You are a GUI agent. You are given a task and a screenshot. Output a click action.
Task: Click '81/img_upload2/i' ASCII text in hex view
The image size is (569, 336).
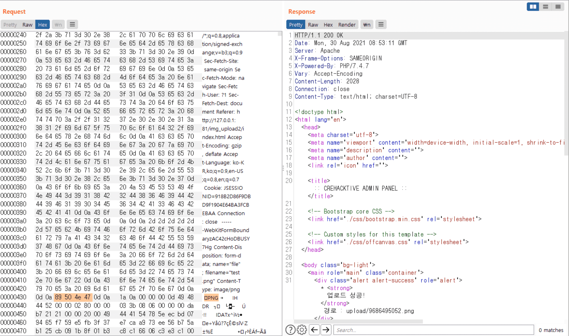pos(223,129)
